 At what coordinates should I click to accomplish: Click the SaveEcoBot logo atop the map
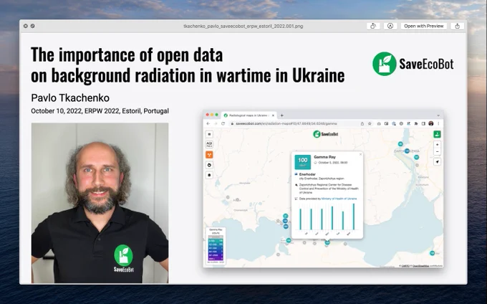tap(325, 134)
